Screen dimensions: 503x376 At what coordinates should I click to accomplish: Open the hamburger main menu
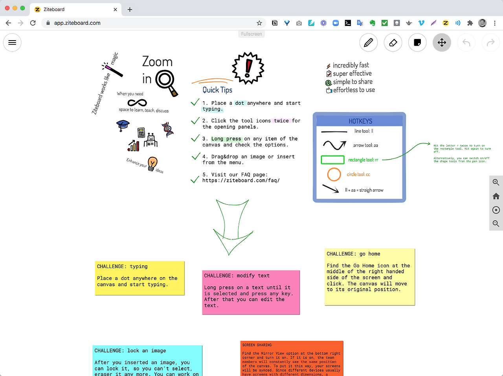12,43
